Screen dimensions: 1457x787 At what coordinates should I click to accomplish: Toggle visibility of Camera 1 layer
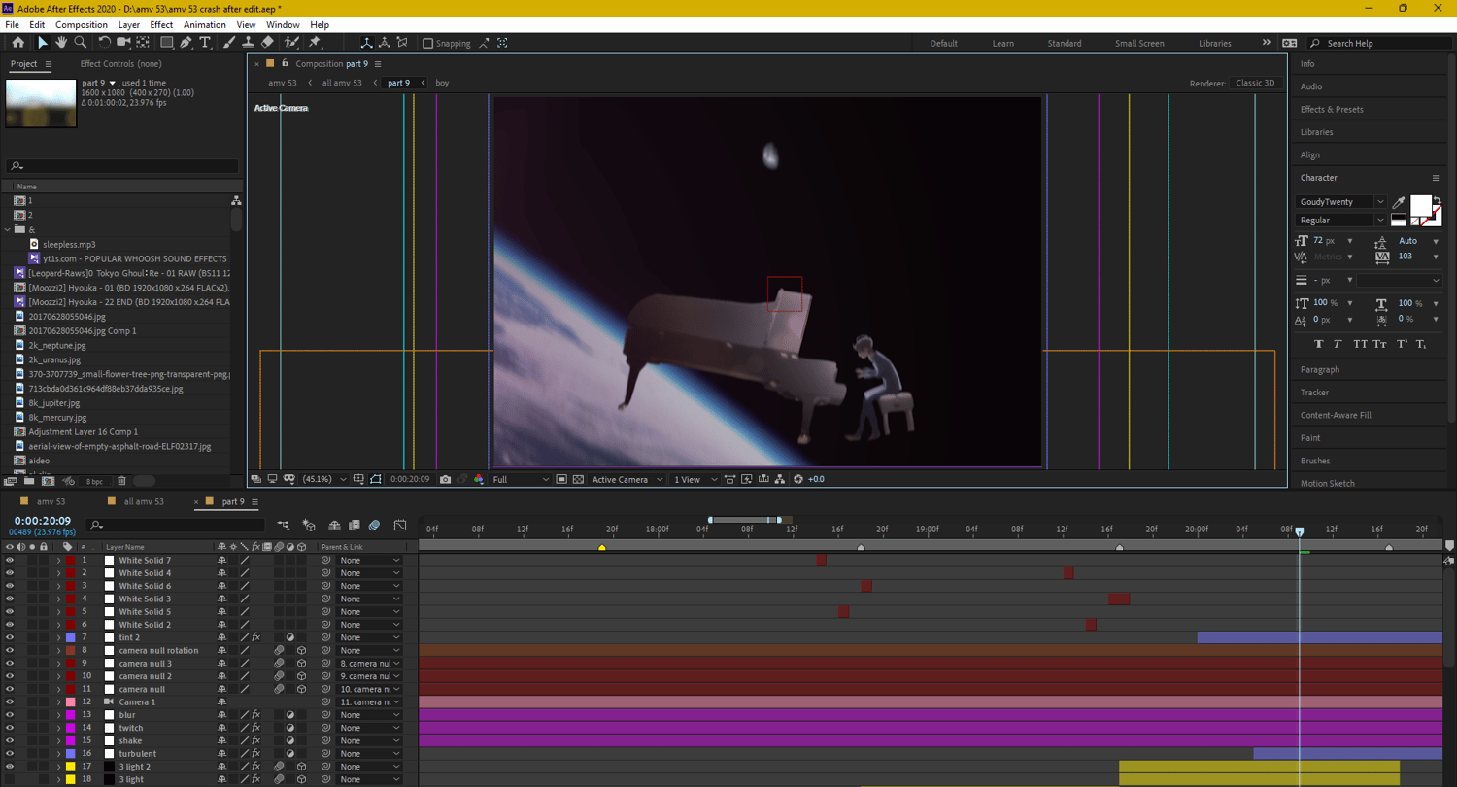(10, 701)
